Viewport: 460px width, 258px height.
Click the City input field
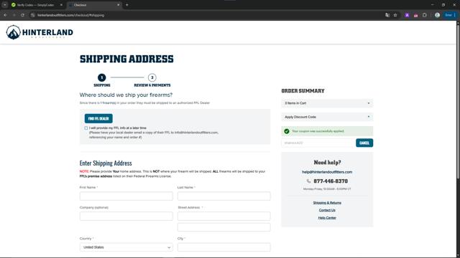[224, 247]
